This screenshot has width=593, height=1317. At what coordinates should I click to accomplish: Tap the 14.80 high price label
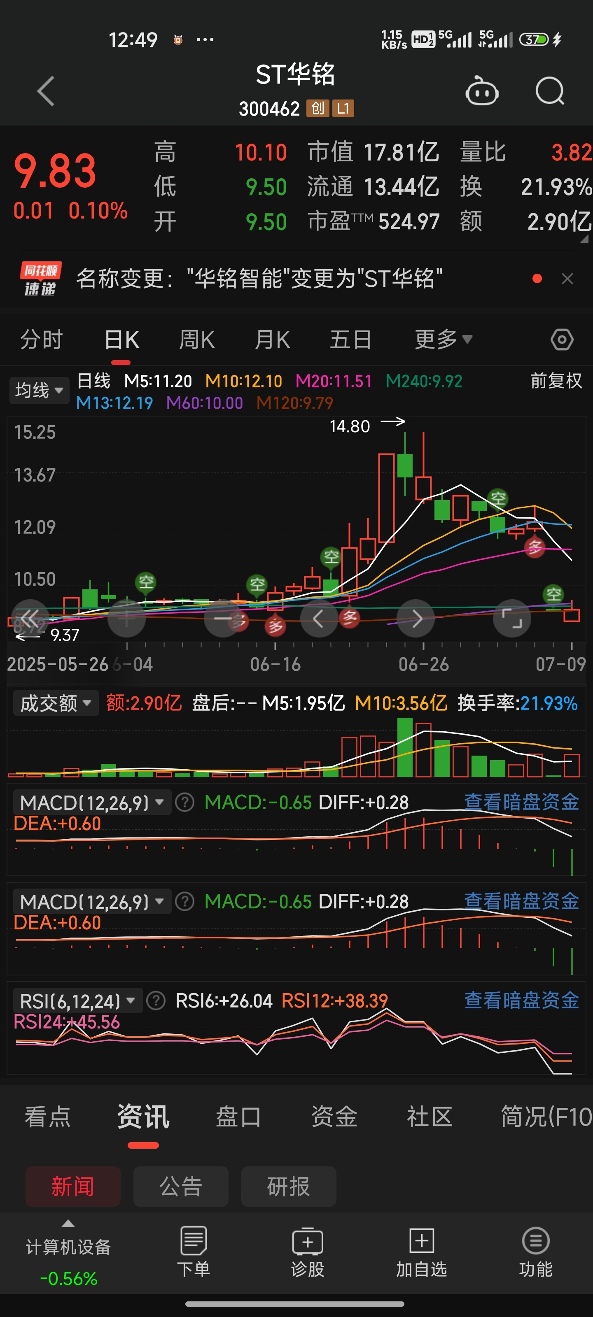350,426
